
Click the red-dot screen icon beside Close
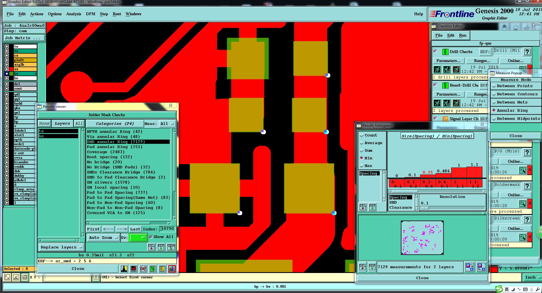pos(134,269)
